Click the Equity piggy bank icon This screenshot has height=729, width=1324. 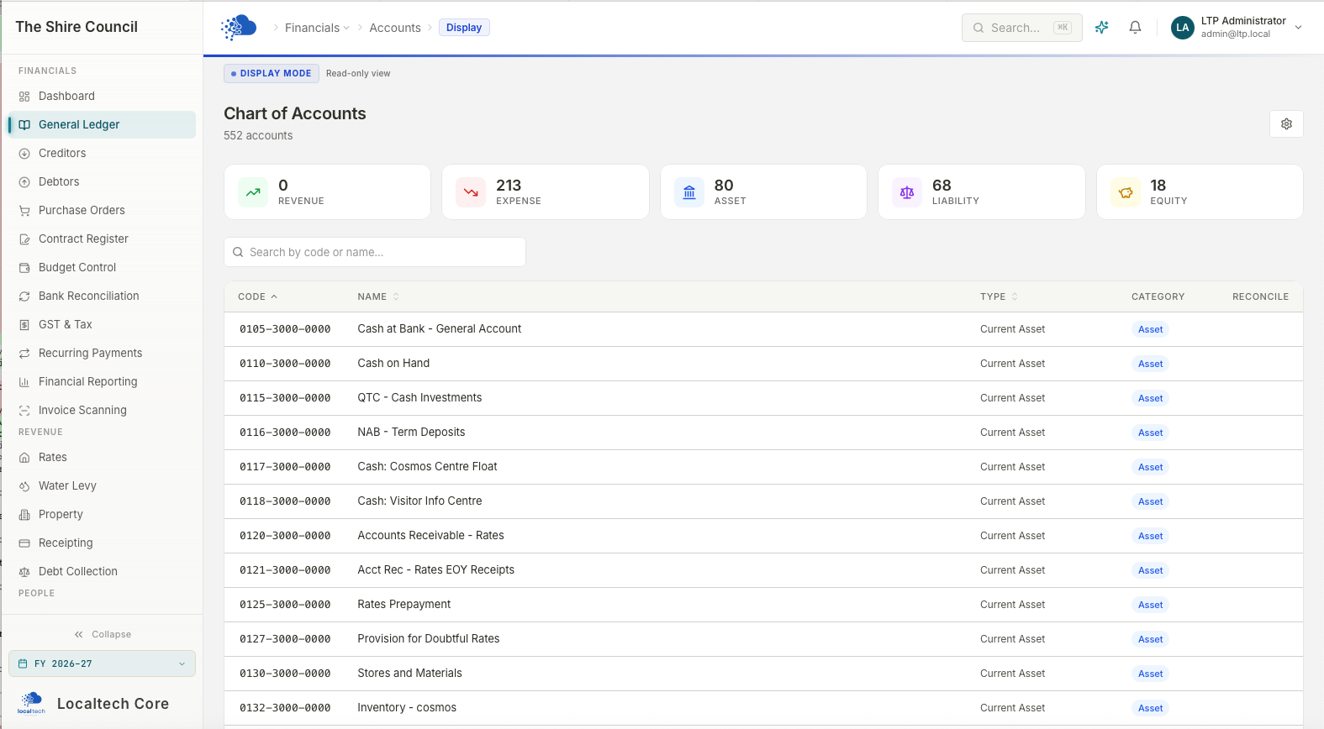click(1126, 192)
